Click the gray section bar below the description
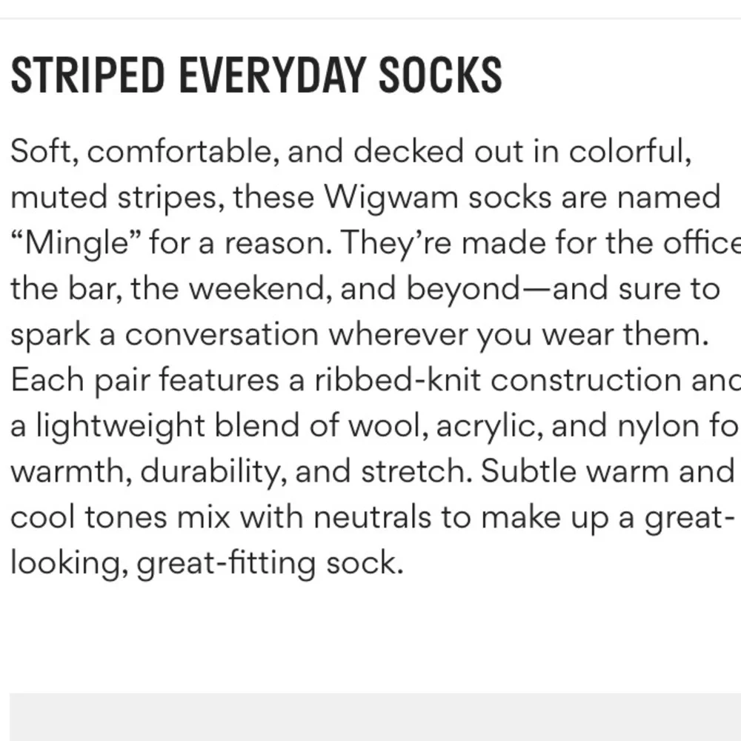The height and width of the screenshot is (741, 741). coord(375,717)
